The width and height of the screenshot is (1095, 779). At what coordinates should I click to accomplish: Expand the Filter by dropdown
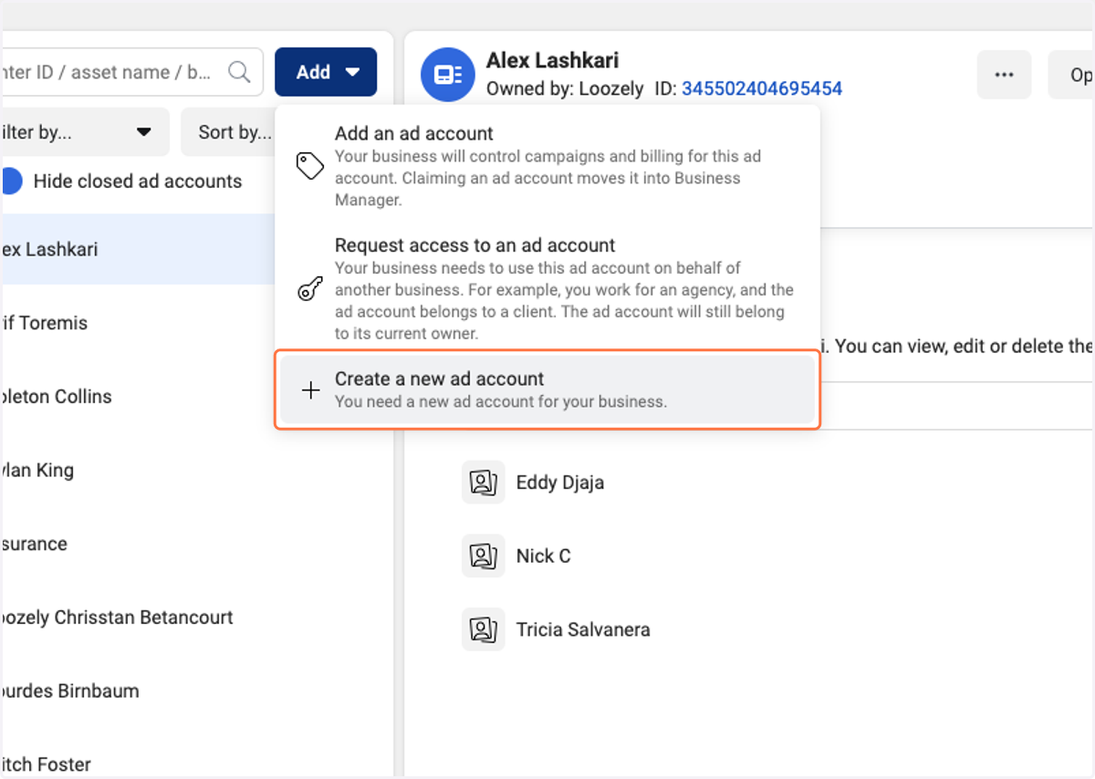(84, 132)
